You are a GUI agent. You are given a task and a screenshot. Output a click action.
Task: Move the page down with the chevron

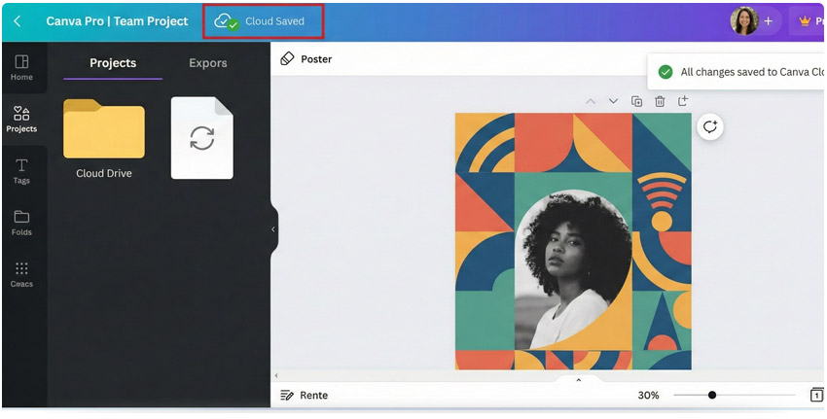(x=613, y=101)
